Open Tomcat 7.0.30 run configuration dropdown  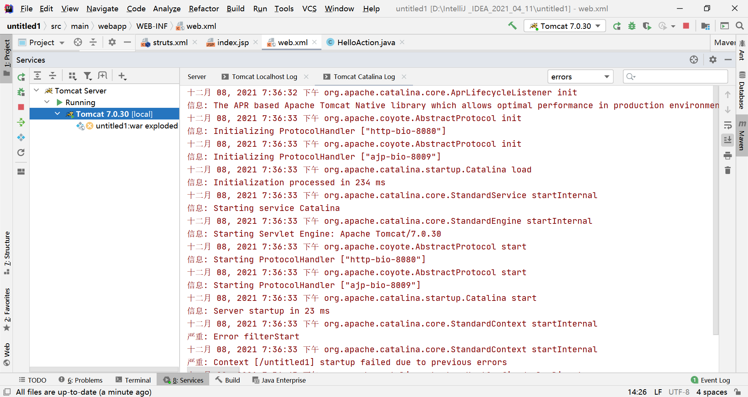tap(565, 26)
